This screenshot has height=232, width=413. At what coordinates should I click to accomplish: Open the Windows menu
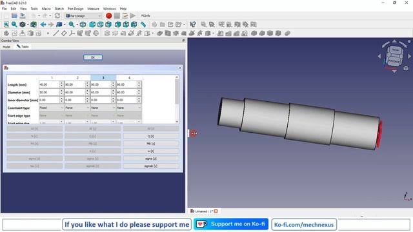109,8
